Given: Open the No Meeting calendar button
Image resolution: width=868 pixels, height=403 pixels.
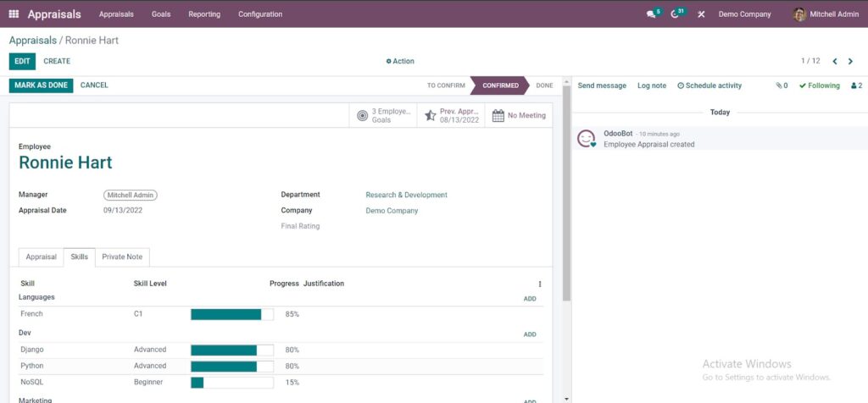Looking at the screenshot, I should click(519, 115).
